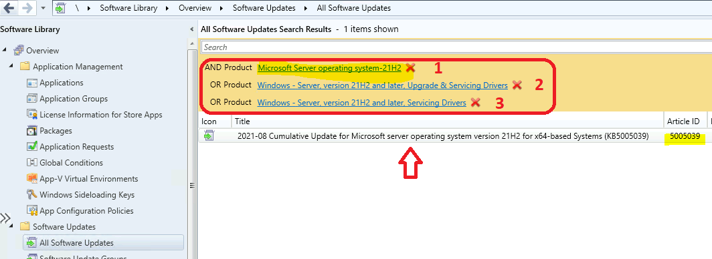This screenshot has width=712, height=259.
Task: Select All Software Updates breadcrumb entry
Action: click(353, 8)
